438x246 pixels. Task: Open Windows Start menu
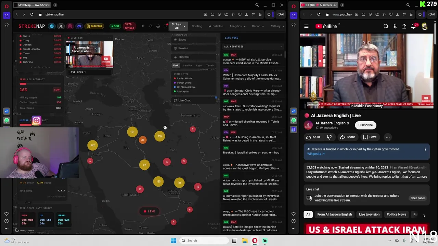tap(173, 241)
